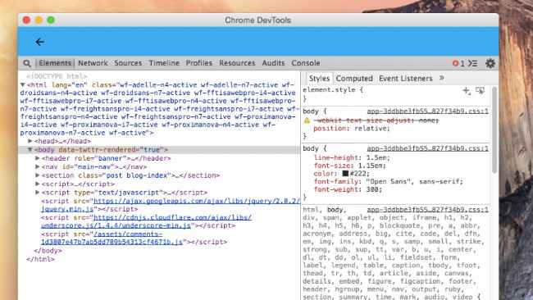
Task: Edit the font-weight: 300 declaration
Action: tap(348, 189)
